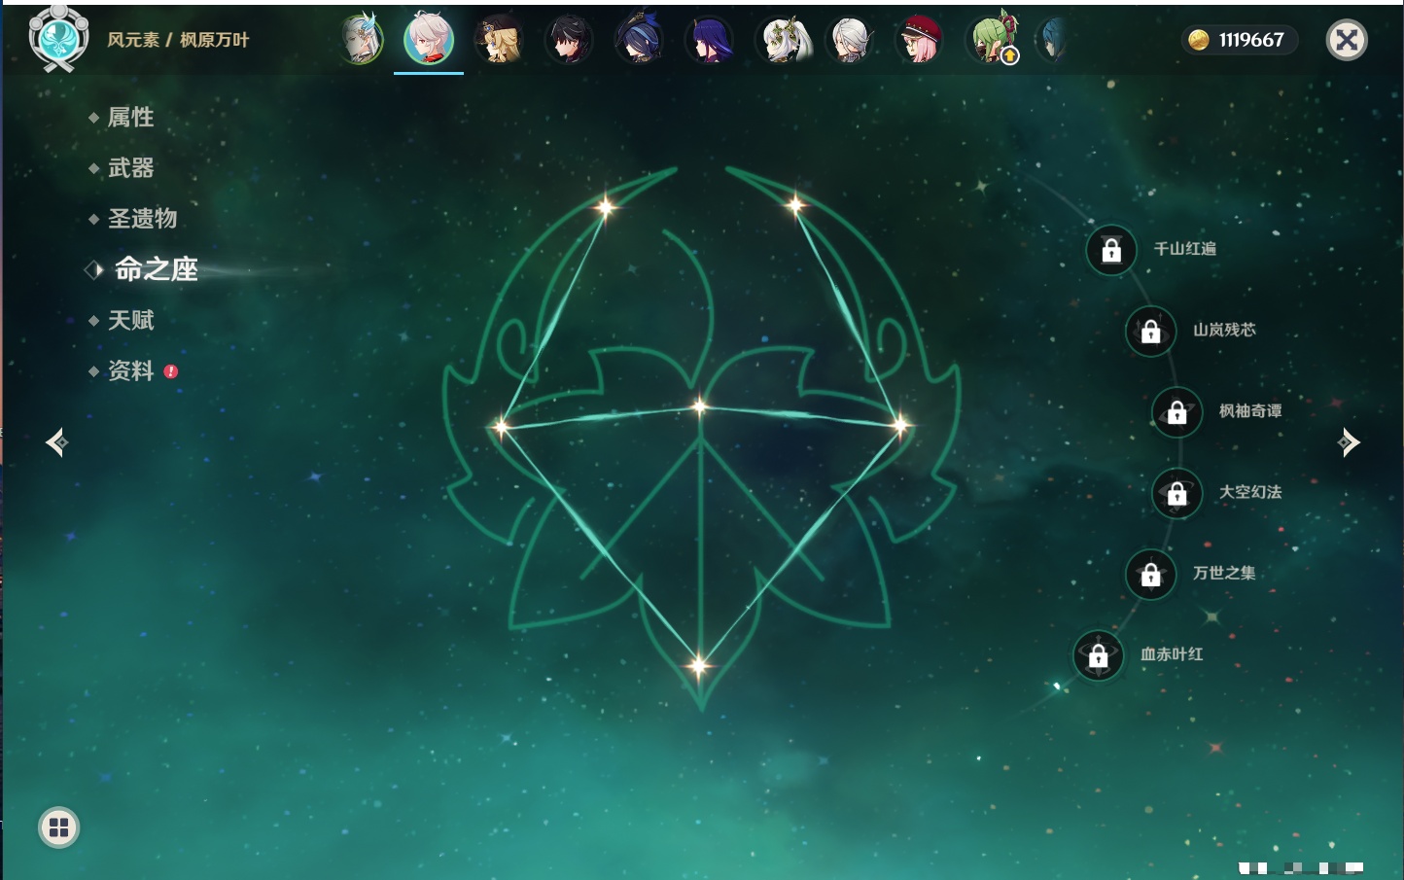Viewport: 1404px width, 880px height.
Task: Click the Anemo element emblem icon
Action: coord(58,39)
